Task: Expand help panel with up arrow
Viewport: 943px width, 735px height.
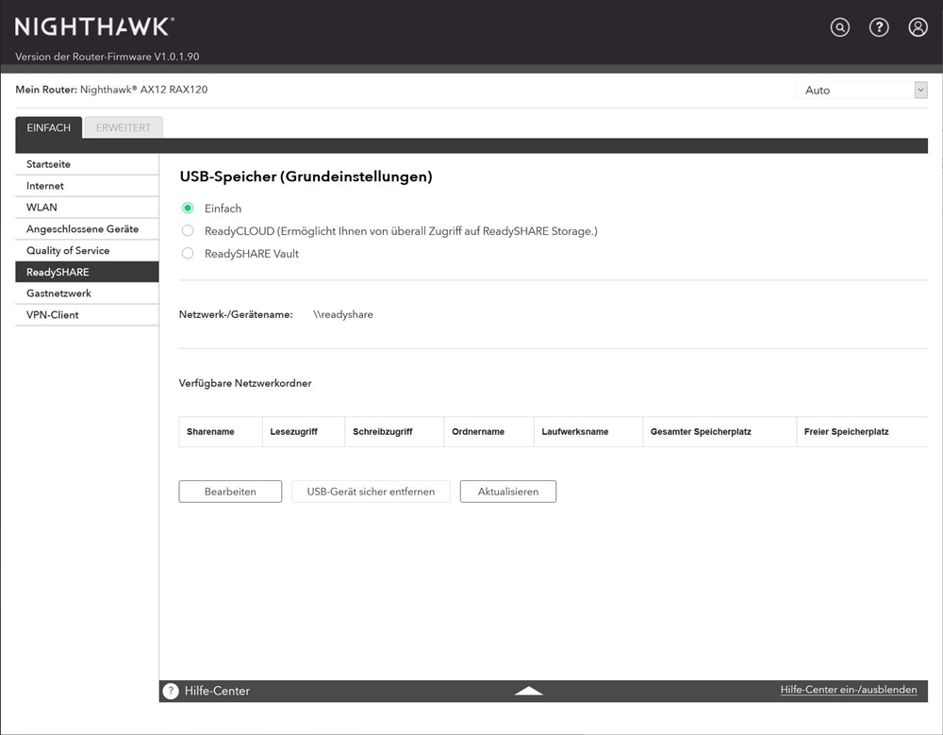Action: tap(529, 691)
